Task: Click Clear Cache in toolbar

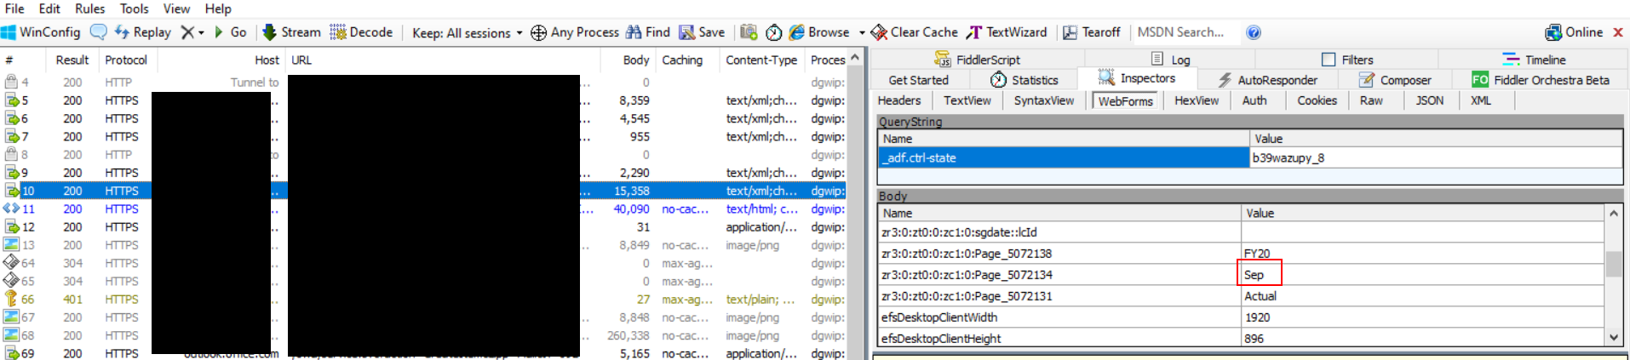Action: click(914, 32)
